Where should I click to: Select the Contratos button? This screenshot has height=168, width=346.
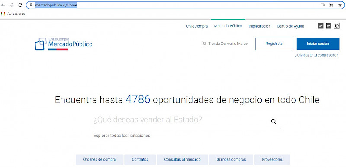pos(140,160)
